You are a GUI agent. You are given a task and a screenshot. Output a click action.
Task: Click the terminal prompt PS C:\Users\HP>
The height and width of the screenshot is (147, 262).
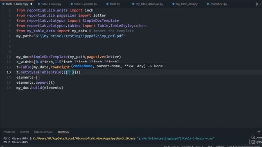[x=16, y=142]
